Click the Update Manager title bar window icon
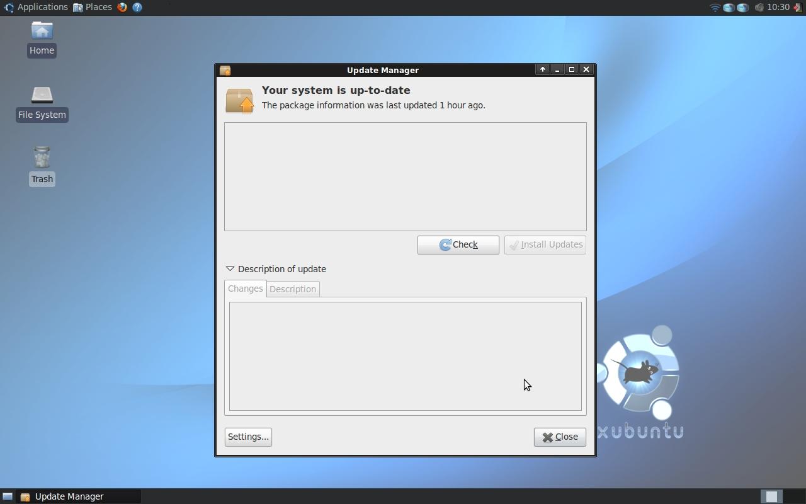Image resolution: width=806 pixels, height=504 pixels. [x=225, y=70]
